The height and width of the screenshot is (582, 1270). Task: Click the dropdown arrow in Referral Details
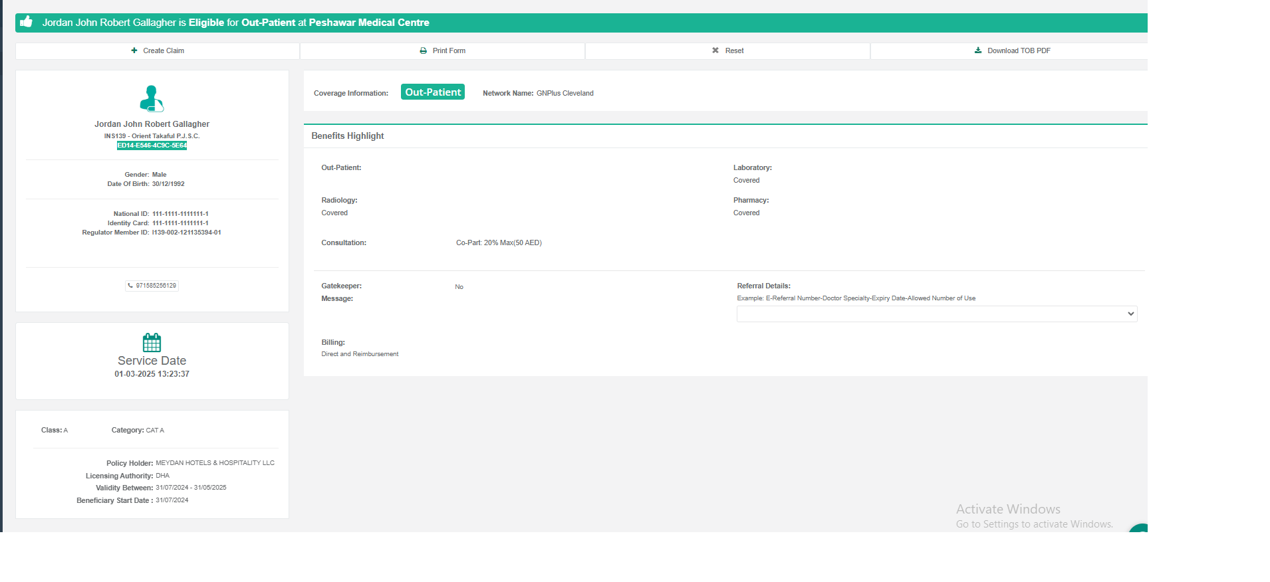(x=1130, y=314)
